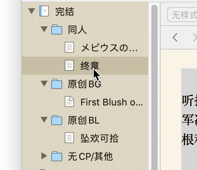
Task: Click the 完结 notebook icon
Action: coord(44,11)
